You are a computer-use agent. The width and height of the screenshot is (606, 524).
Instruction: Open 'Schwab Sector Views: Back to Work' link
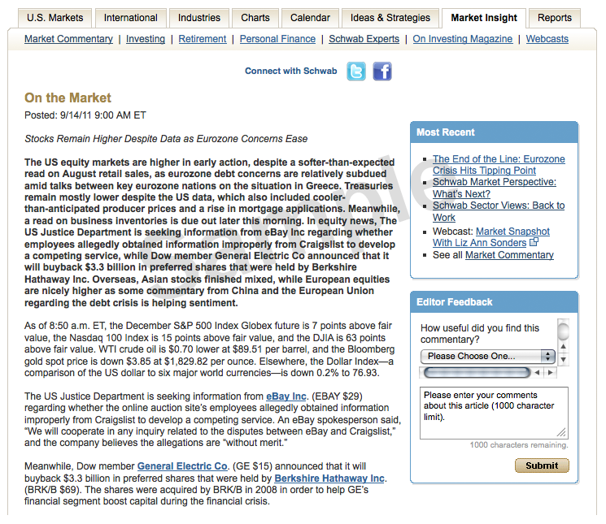[499, 211]
